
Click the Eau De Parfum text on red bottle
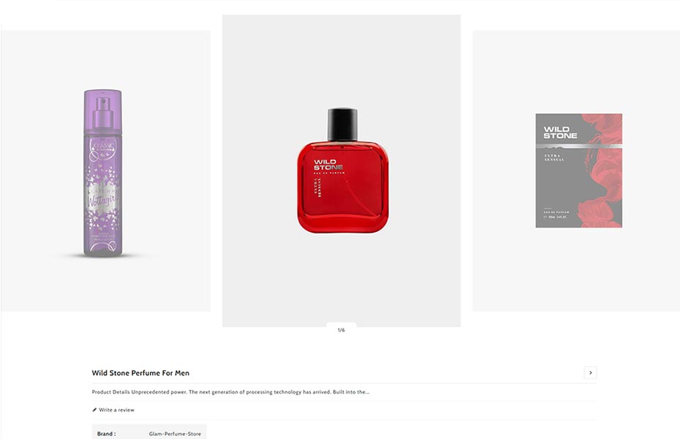(330, 173)
